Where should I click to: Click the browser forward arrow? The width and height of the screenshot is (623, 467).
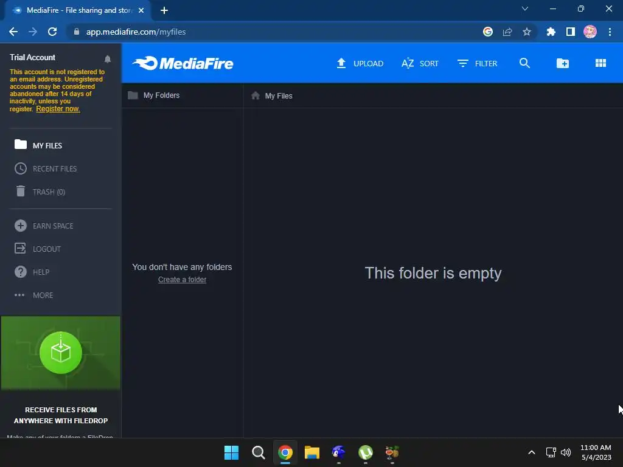pyautogui.click(x=33, y=32)
